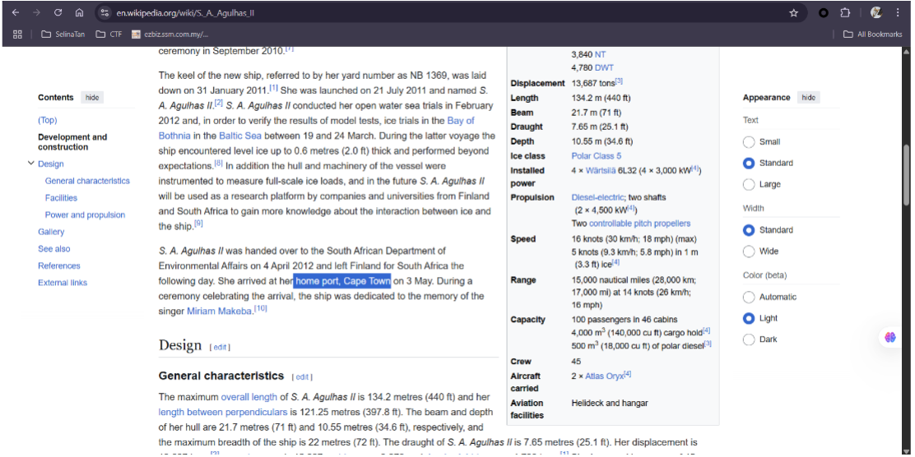Select Wide width option
Image resolution: width=915 pixels, height=457 pixels.
[749, 252]
